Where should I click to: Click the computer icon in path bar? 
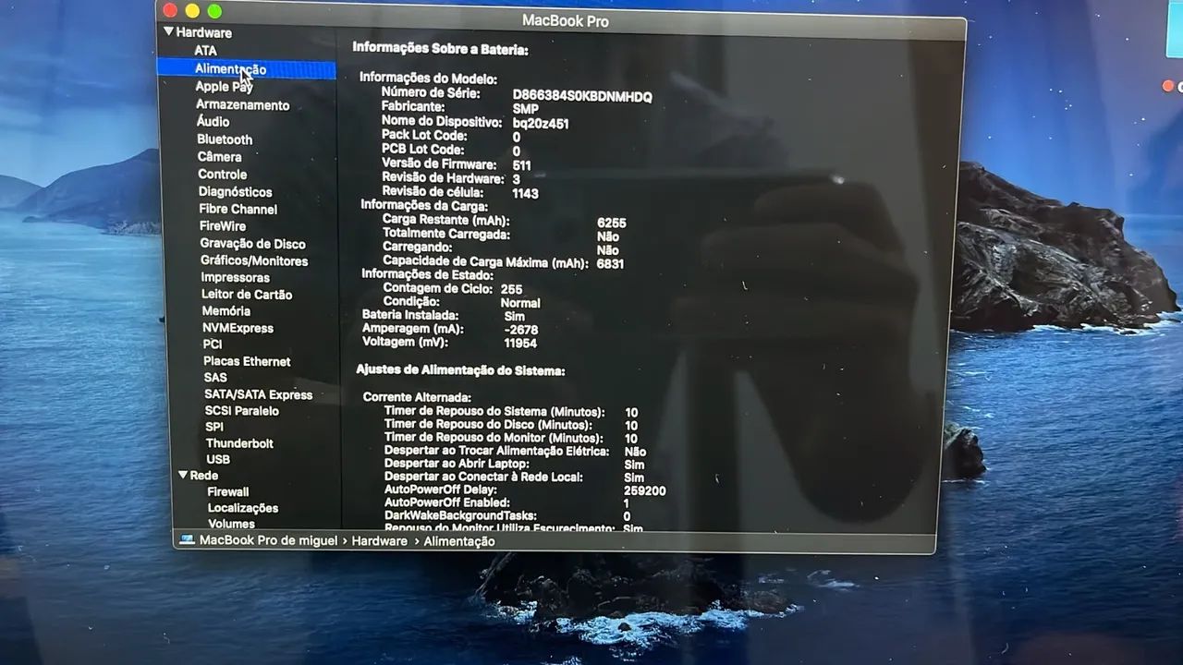coord(187,540)
